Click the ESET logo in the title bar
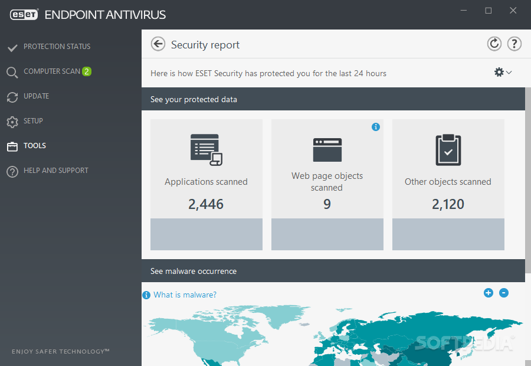The height and width of the screenshot is (366, 531). point(24,15)
